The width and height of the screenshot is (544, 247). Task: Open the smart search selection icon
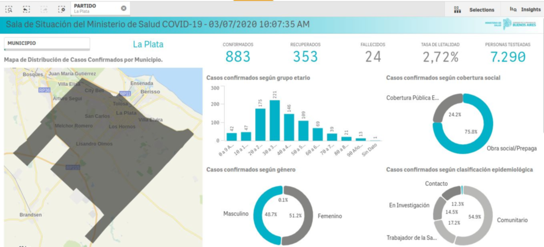point(9,9)
